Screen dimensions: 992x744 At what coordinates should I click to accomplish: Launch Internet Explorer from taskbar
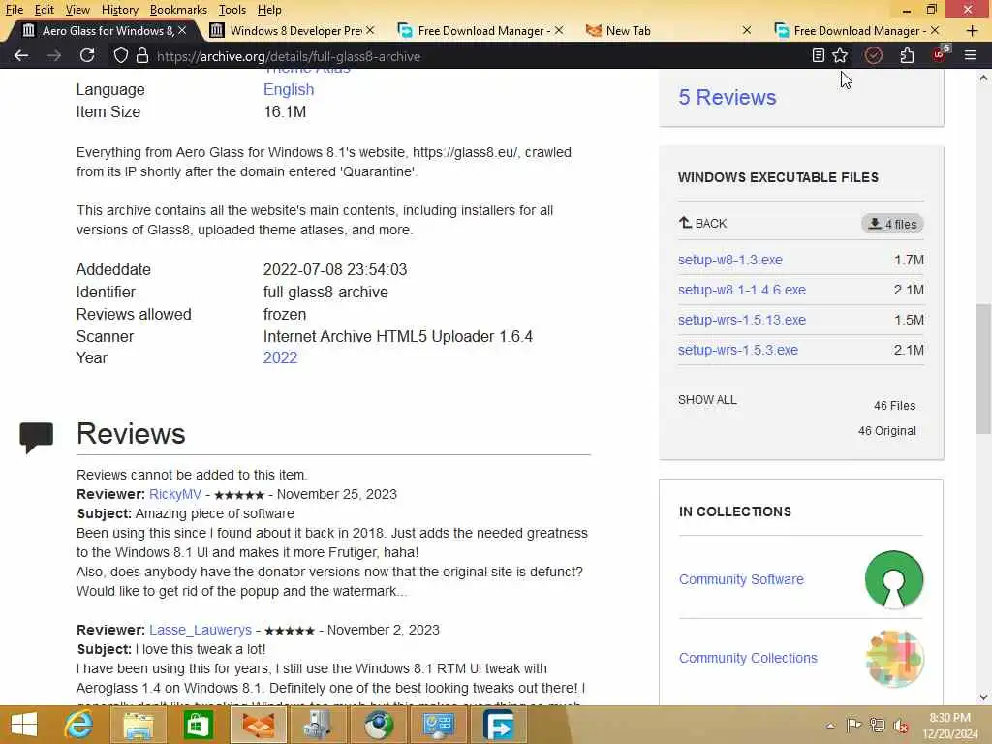click(79, 725)
